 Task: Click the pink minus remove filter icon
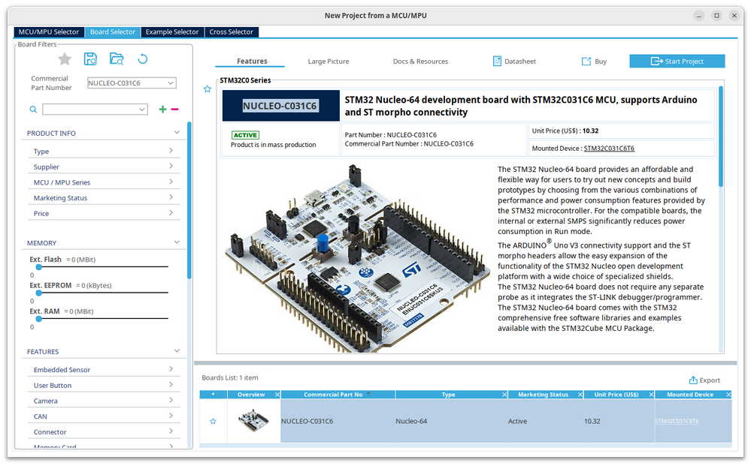tap(175, 110)
